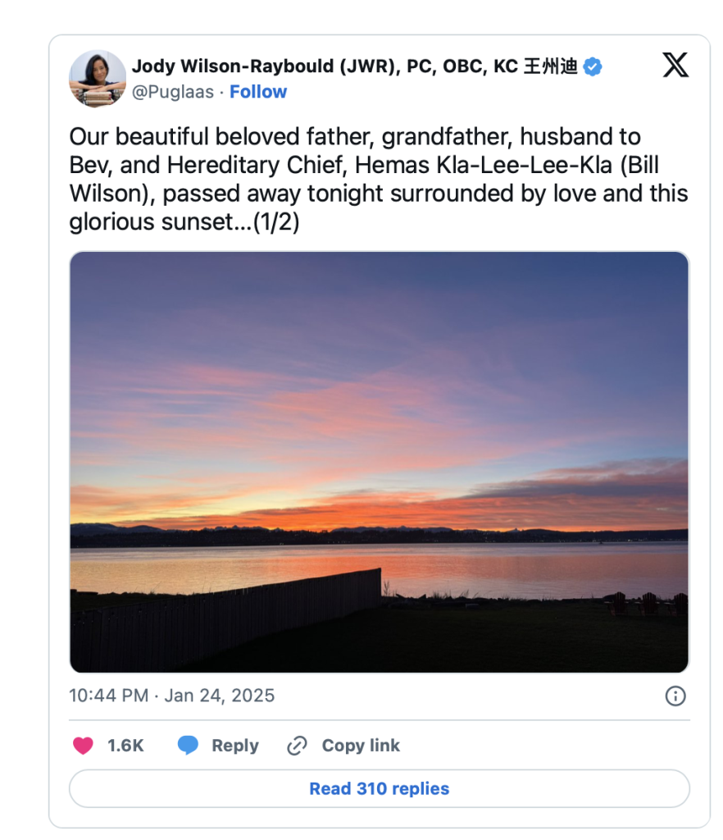Open the @Puglaas handle link
Image resolution: width=723 pixels, height=840 pixels.
172,92
